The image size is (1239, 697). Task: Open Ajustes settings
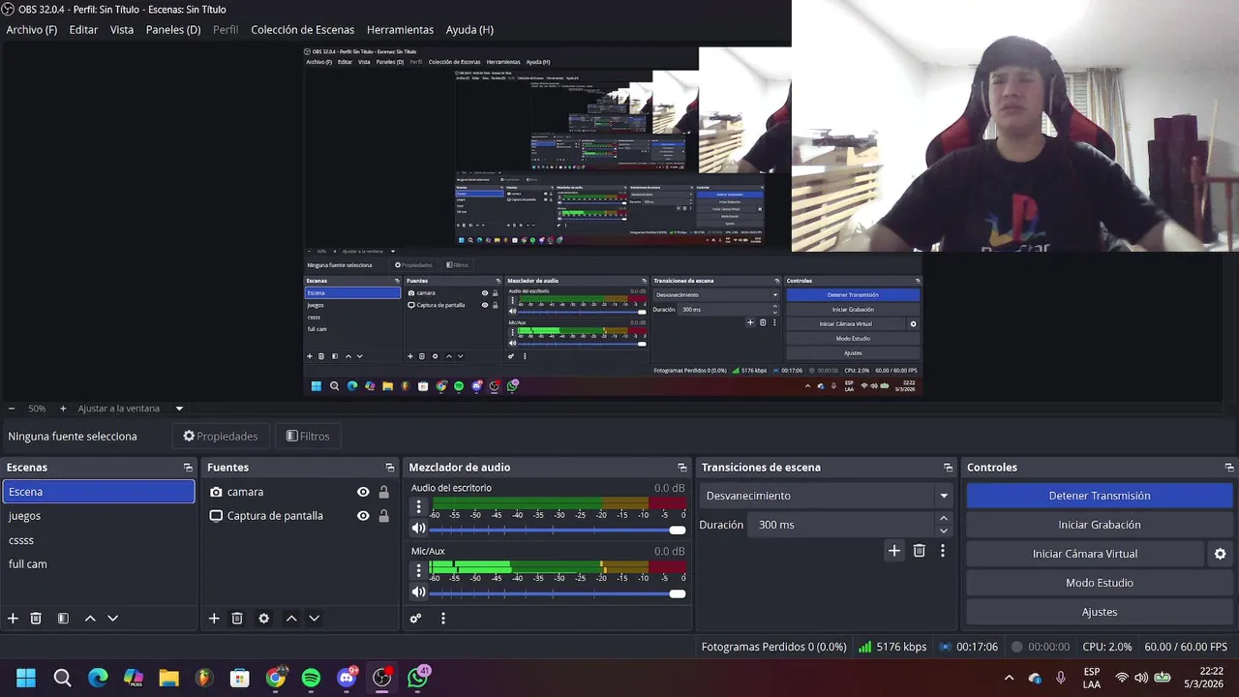pos(1100,612)
